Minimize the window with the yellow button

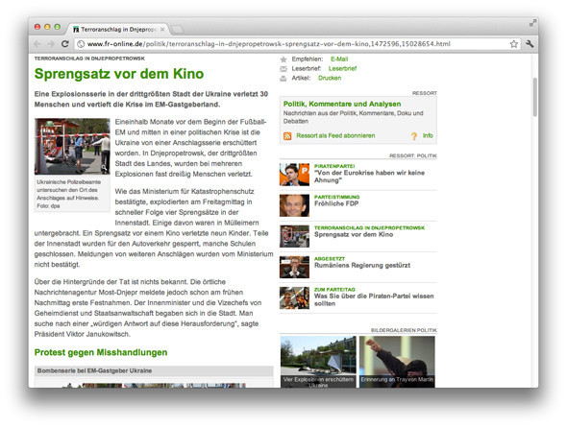47,27
